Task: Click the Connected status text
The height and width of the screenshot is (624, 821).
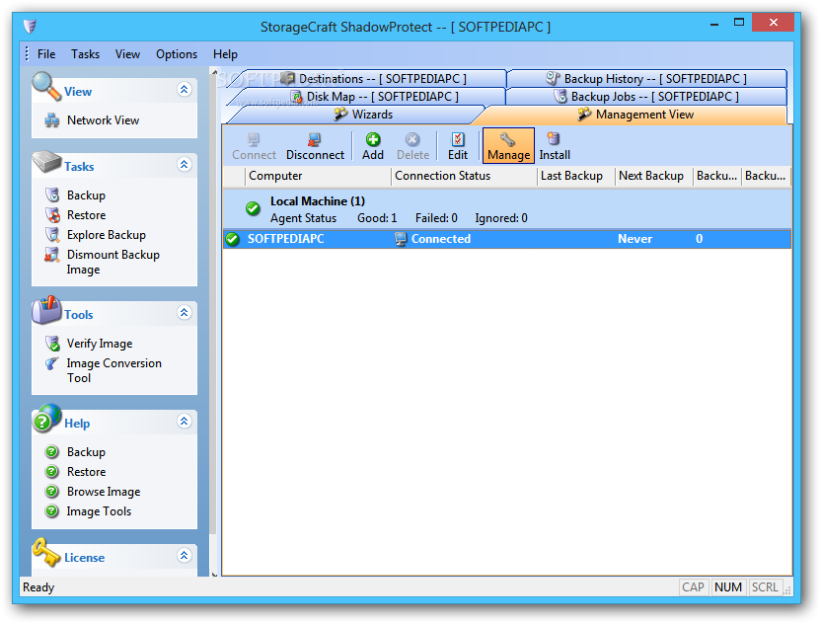Action: coord(441,239)
